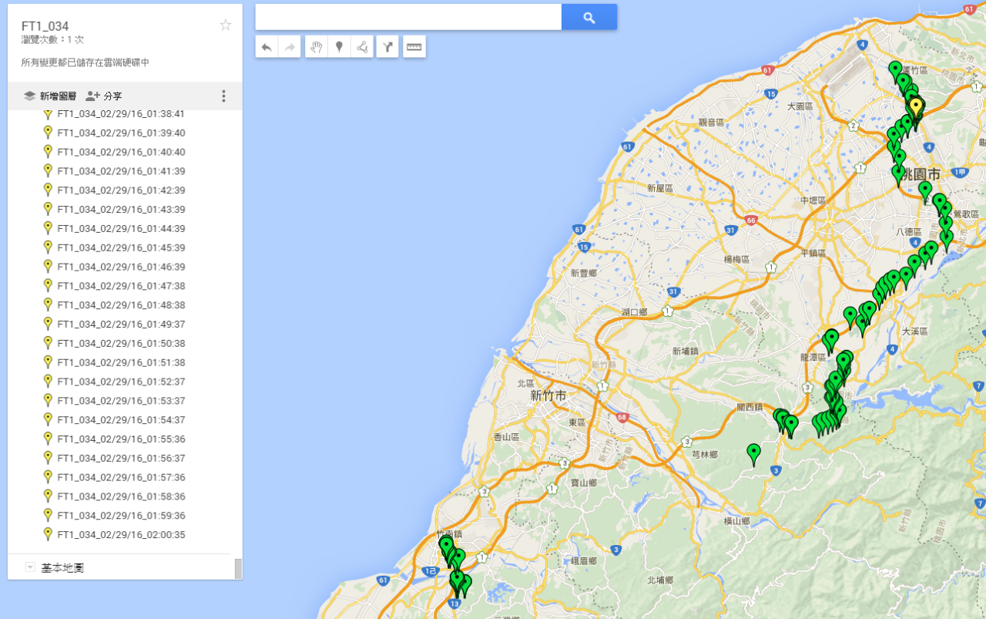Activate the ruler measure distance tool

414,47
